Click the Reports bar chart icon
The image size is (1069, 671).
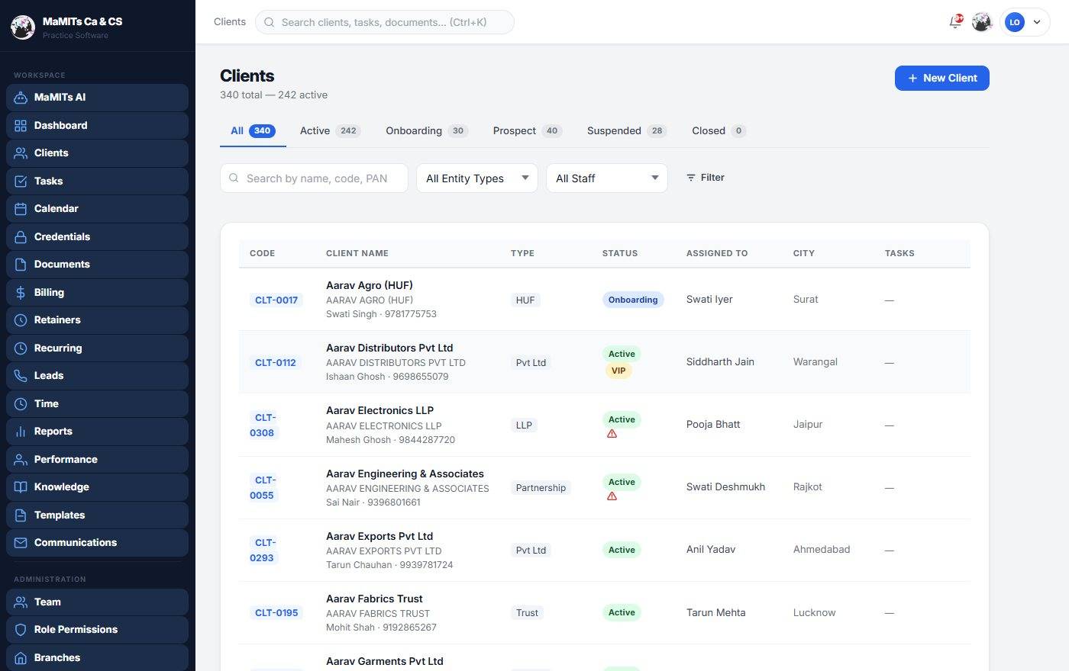coord(21,432)
